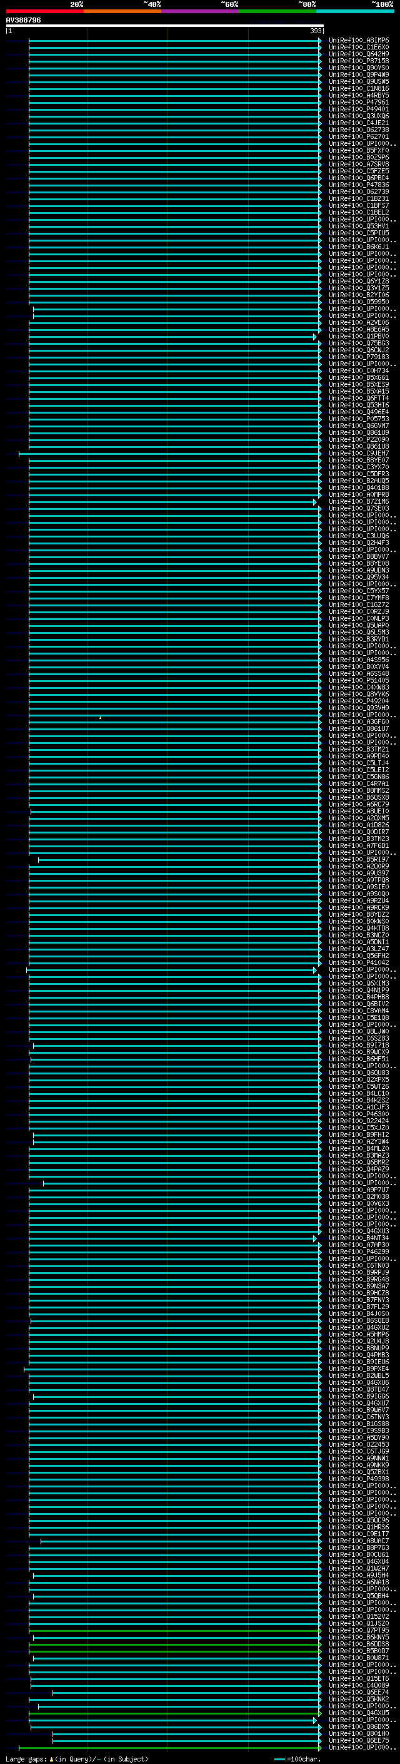Open hit UniRef100_Q642H9

[359, 54]
